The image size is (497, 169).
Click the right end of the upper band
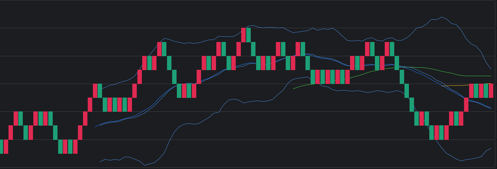click(x=491, y=69)
